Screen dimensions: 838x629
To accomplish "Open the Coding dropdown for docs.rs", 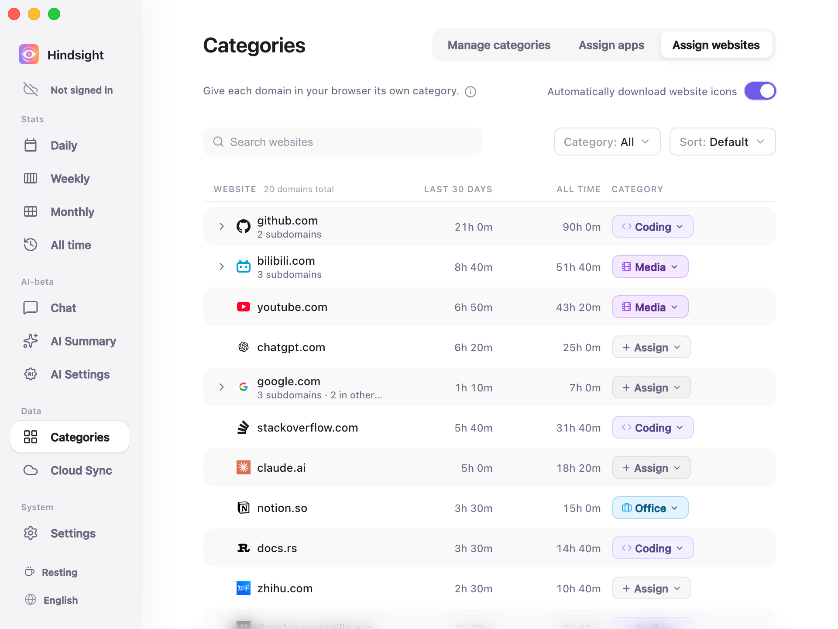I will click(653, 548).
